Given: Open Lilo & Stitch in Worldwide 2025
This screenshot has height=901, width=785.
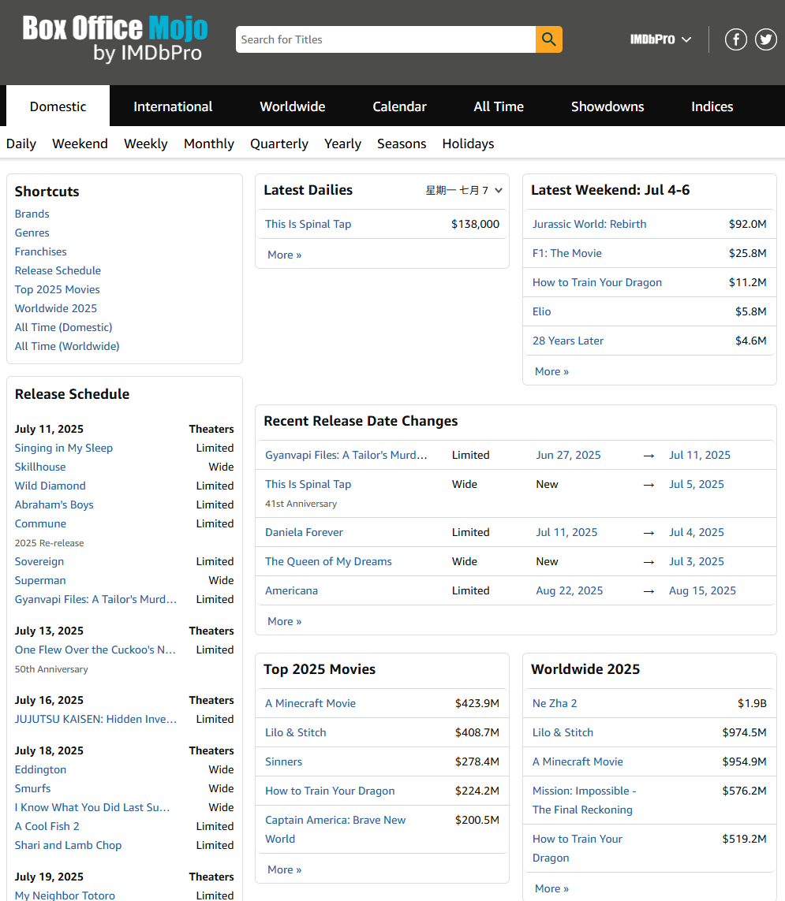Looking at the screenshot, I should pyautogui.click(x=563, y=732).
